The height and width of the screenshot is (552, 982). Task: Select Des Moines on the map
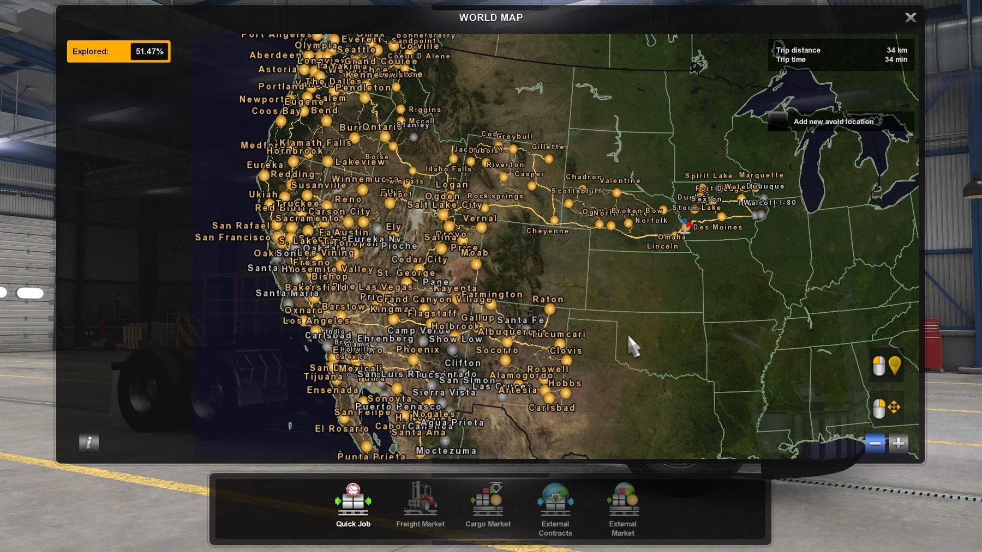coord(717,227)
